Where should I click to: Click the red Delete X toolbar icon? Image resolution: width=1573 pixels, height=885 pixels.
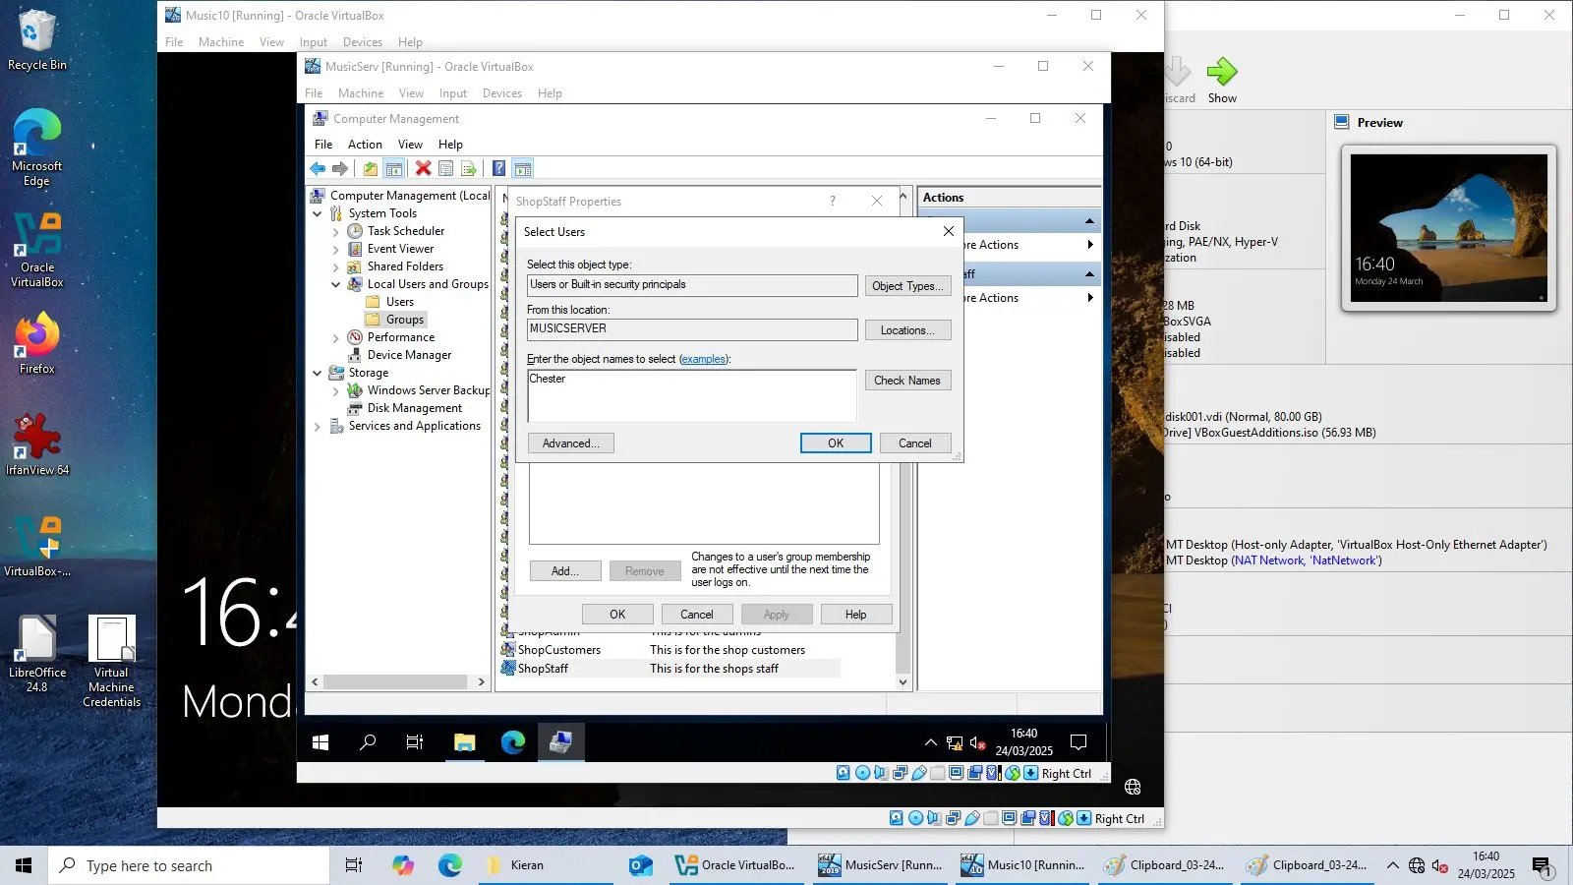[x=423, y=168]
